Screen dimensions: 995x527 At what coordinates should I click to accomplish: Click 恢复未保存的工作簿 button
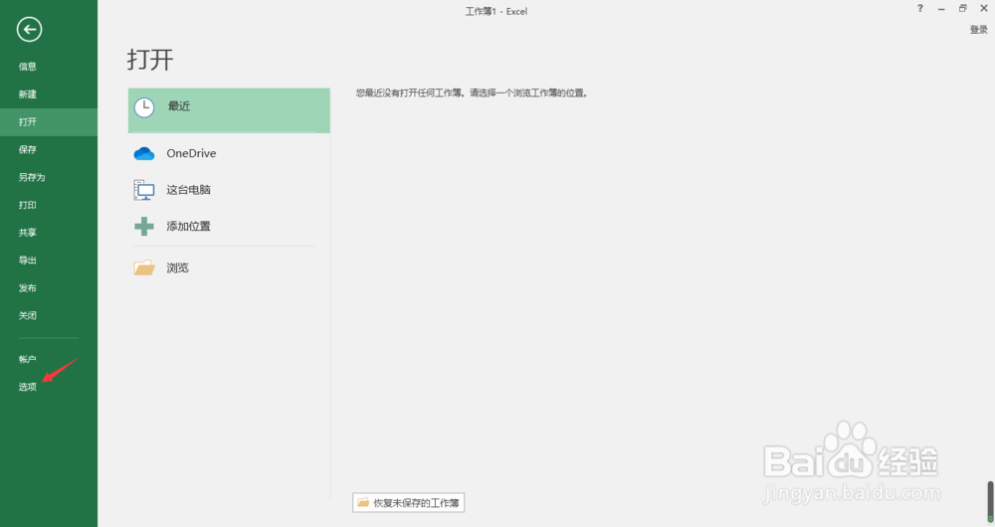tap(408, 503)
